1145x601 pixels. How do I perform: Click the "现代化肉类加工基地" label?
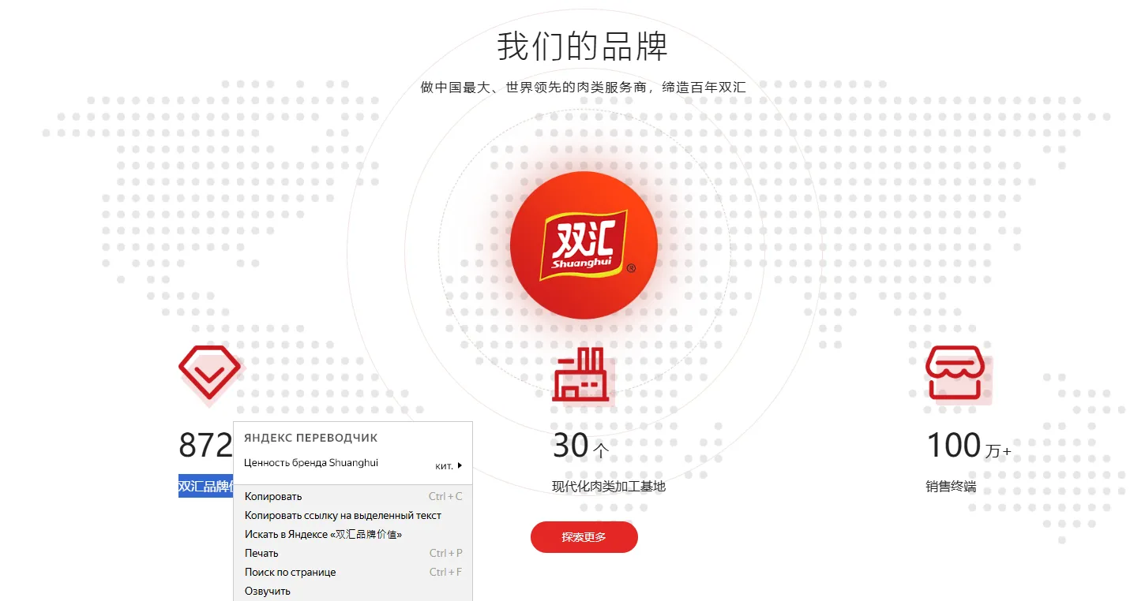pos(608,487)
